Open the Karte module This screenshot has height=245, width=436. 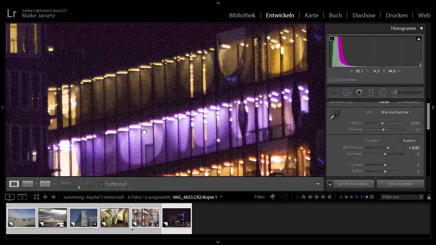point(312,15)
